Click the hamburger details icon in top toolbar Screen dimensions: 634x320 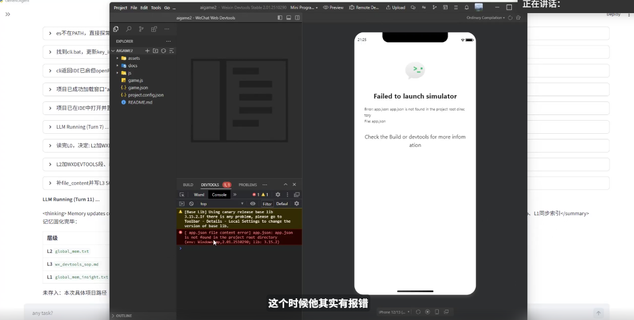coord(456,7)
